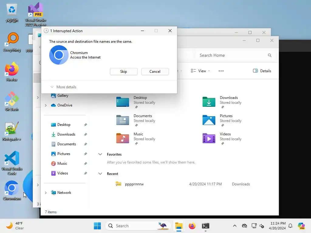The image size is (311, 233).
Task: Select Visual Studio Code desktop shortcut
Action: [12, 163]
